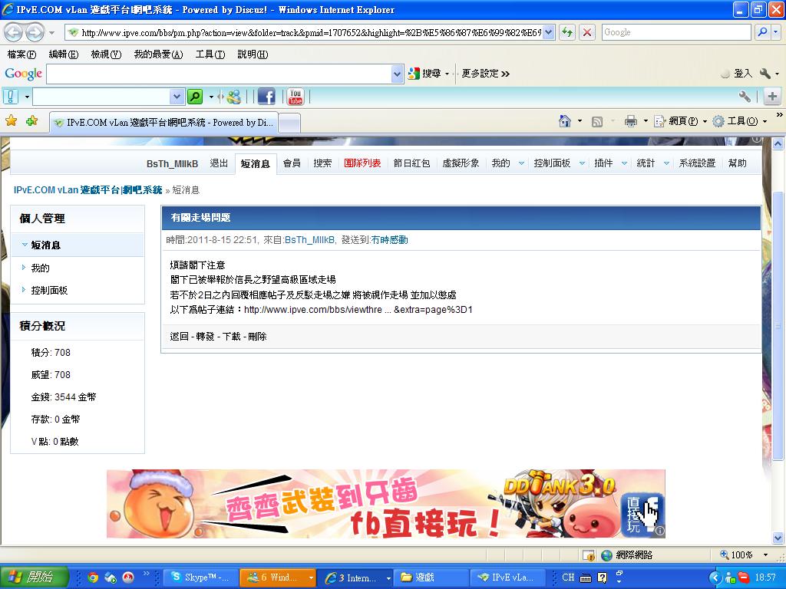The image size is (786, 589).
Task: Click the CH language indicator in tray
Action: 568,577
